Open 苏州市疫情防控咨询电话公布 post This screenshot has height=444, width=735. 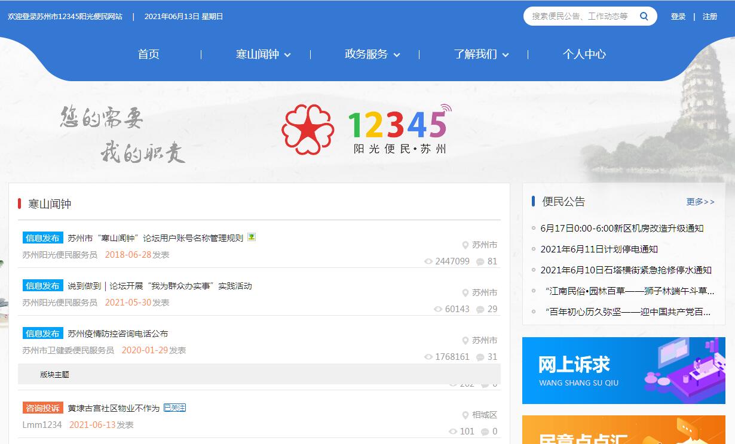point(118,334)
